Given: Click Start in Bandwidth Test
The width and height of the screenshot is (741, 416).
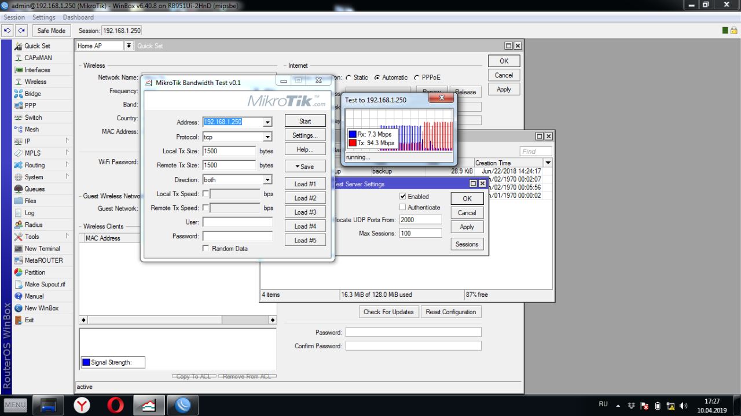Looking at the screenshot, I should click(305, 121).
